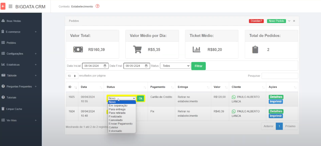The image size is (321, 146).
Task: Open the Status filter dropdown Todos
Action: click(175, 66)
